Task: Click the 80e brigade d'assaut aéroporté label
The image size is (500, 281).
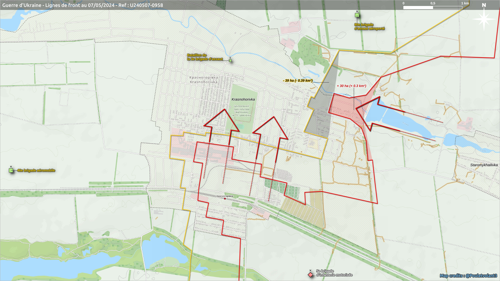Action: (369, 27)
